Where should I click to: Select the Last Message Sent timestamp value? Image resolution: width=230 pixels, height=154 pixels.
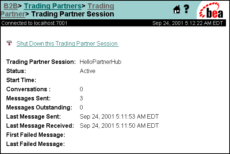coord(119,117)
